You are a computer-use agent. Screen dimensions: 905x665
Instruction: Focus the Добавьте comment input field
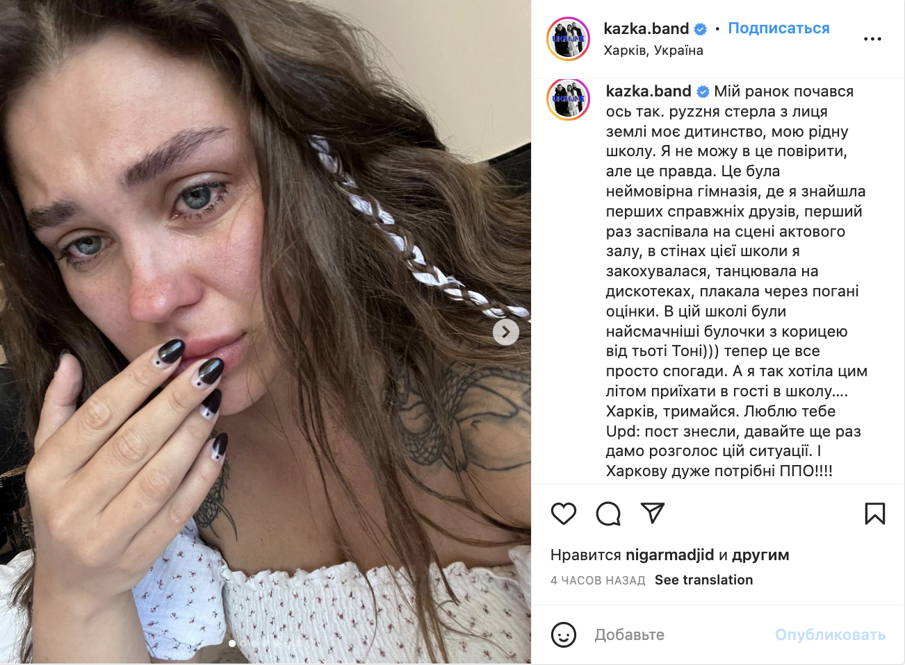681,634
